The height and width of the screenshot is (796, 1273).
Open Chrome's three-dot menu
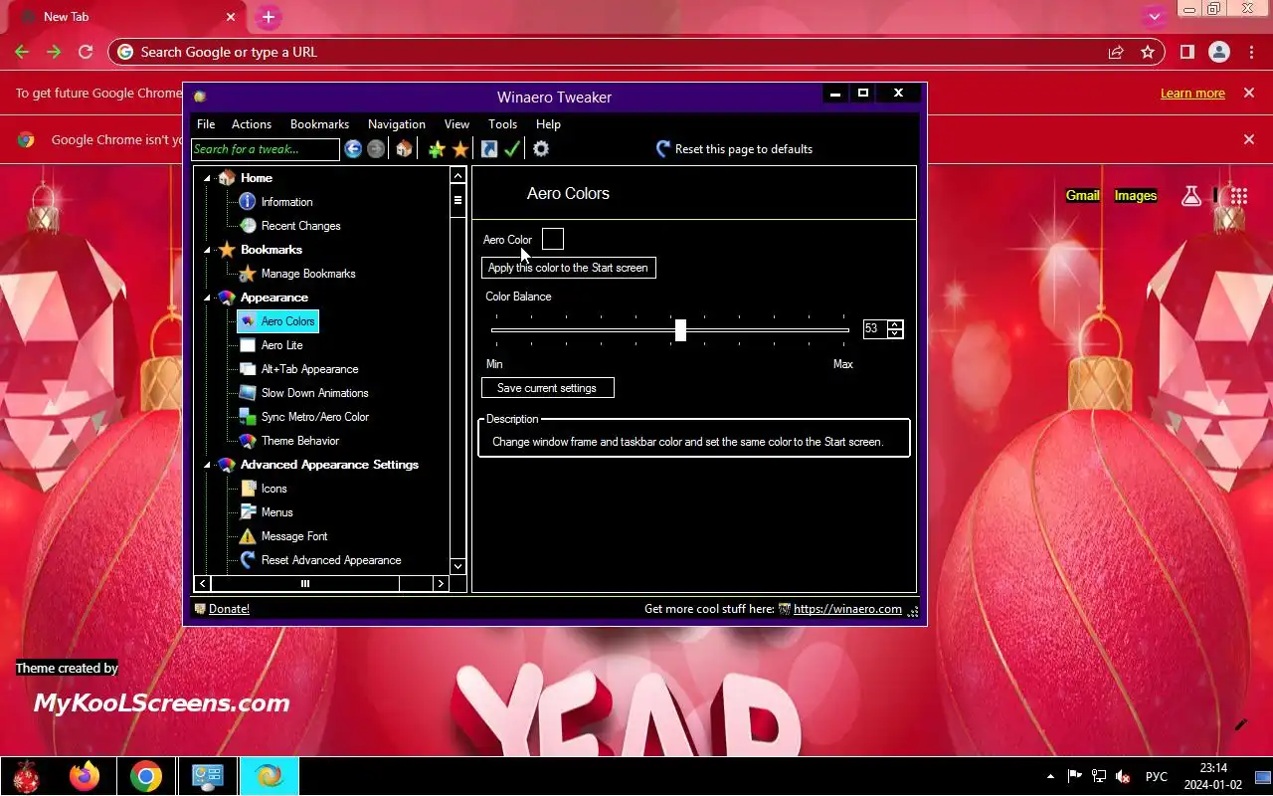pos(1250,52)
